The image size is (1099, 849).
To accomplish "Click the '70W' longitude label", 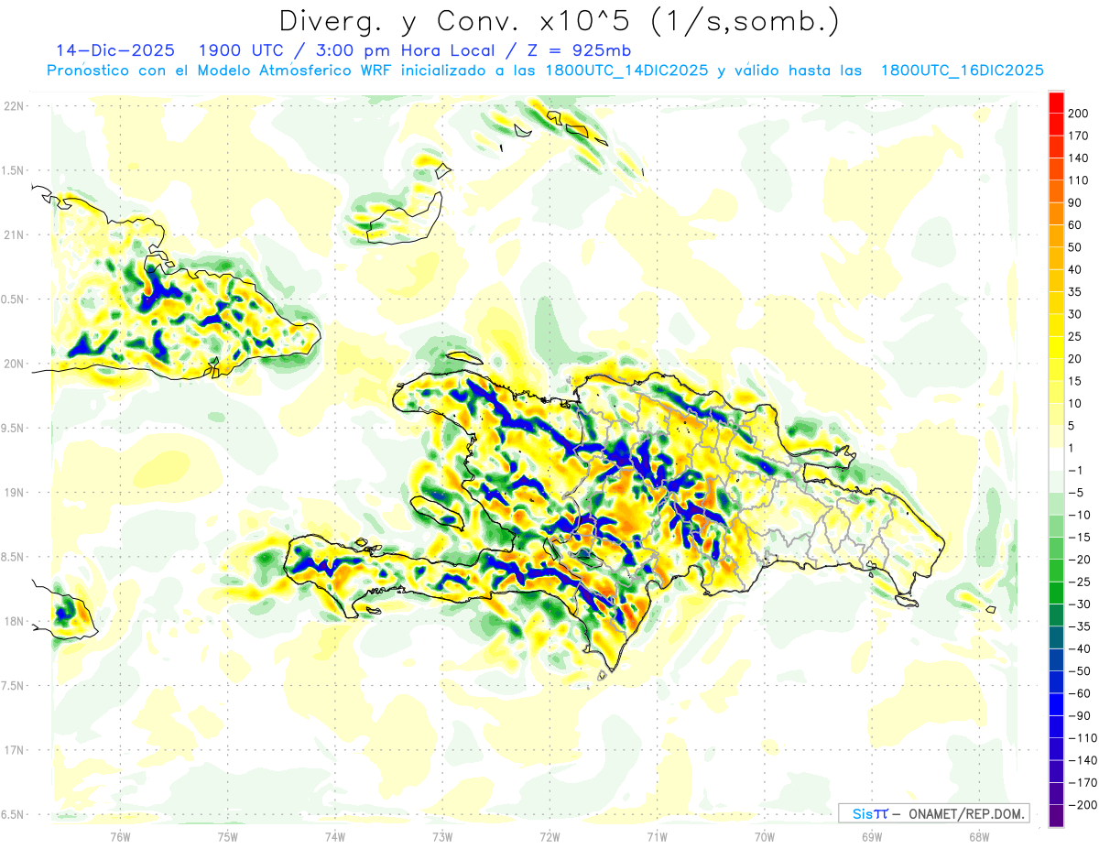I will click(x=765, y=836).
